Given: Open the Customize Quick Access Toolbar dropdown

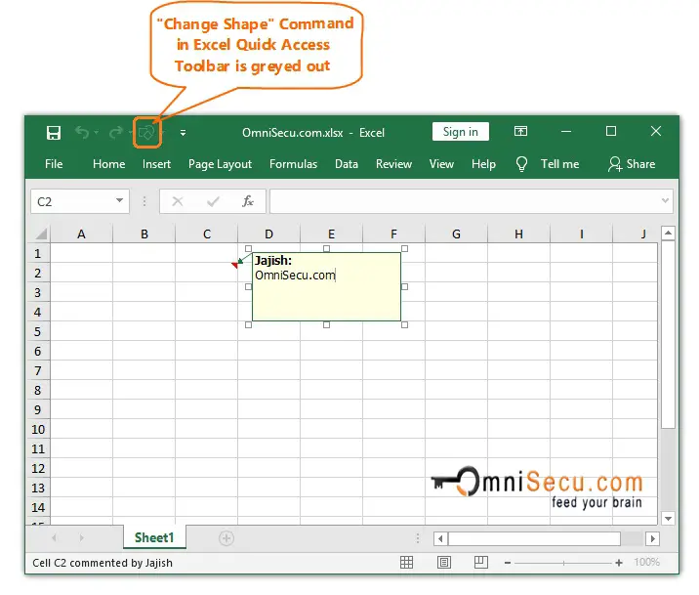Looking at the screenshot, I should point(183,133).
